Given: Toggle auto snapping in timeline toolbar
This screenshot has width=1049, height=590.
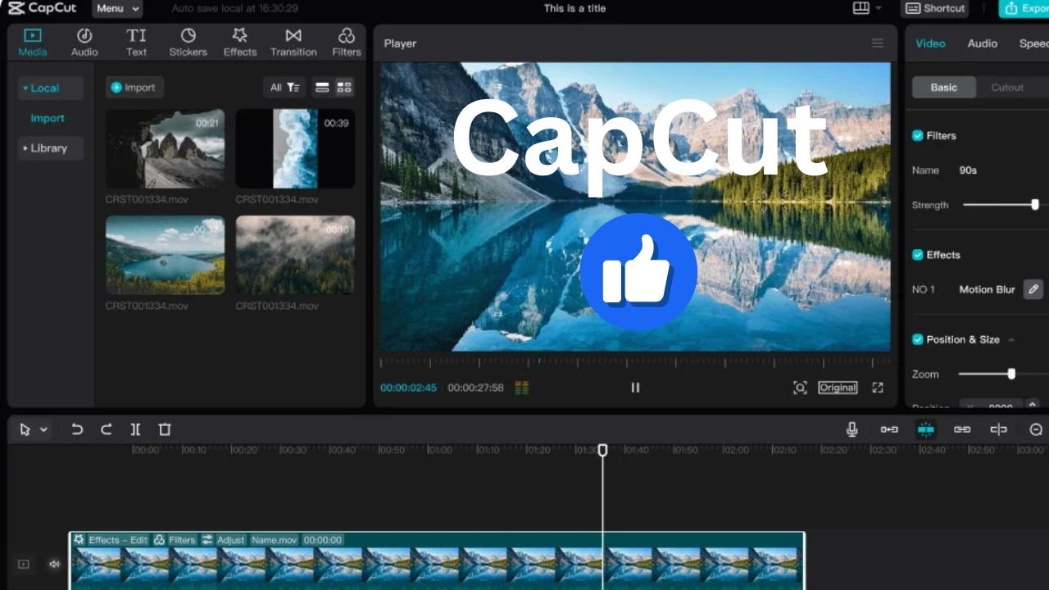Looking at the screenshot, I should click(x=926, y=429).
